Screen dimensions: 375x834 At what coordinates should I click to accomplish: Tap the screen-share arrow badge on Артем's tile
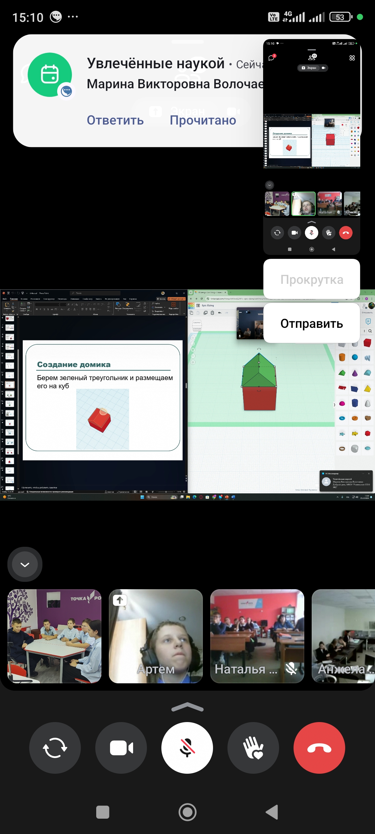(x=120, y=600)
